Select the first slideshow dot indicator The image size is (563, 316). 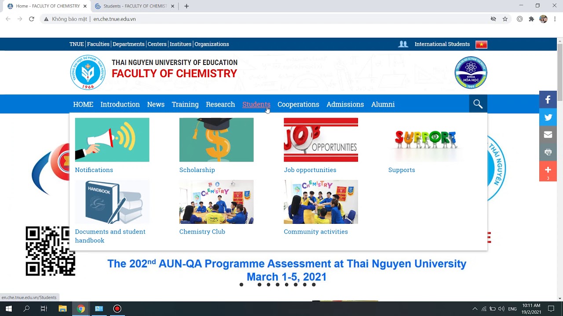[241, 285]
